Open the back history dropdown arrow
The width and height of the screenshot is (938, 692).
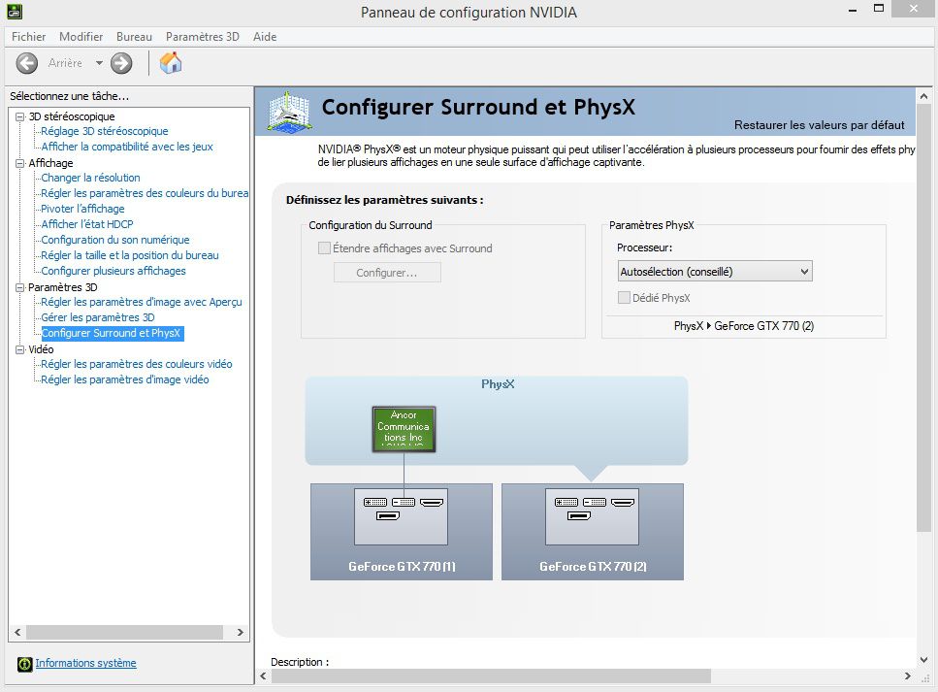99,63
